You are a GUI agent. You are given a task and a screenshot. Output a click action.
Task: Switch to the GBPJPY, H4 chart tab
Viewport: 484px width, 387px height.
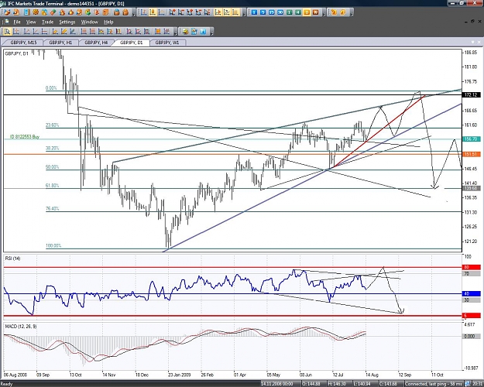pyautogui.click(x=96, y=43)
